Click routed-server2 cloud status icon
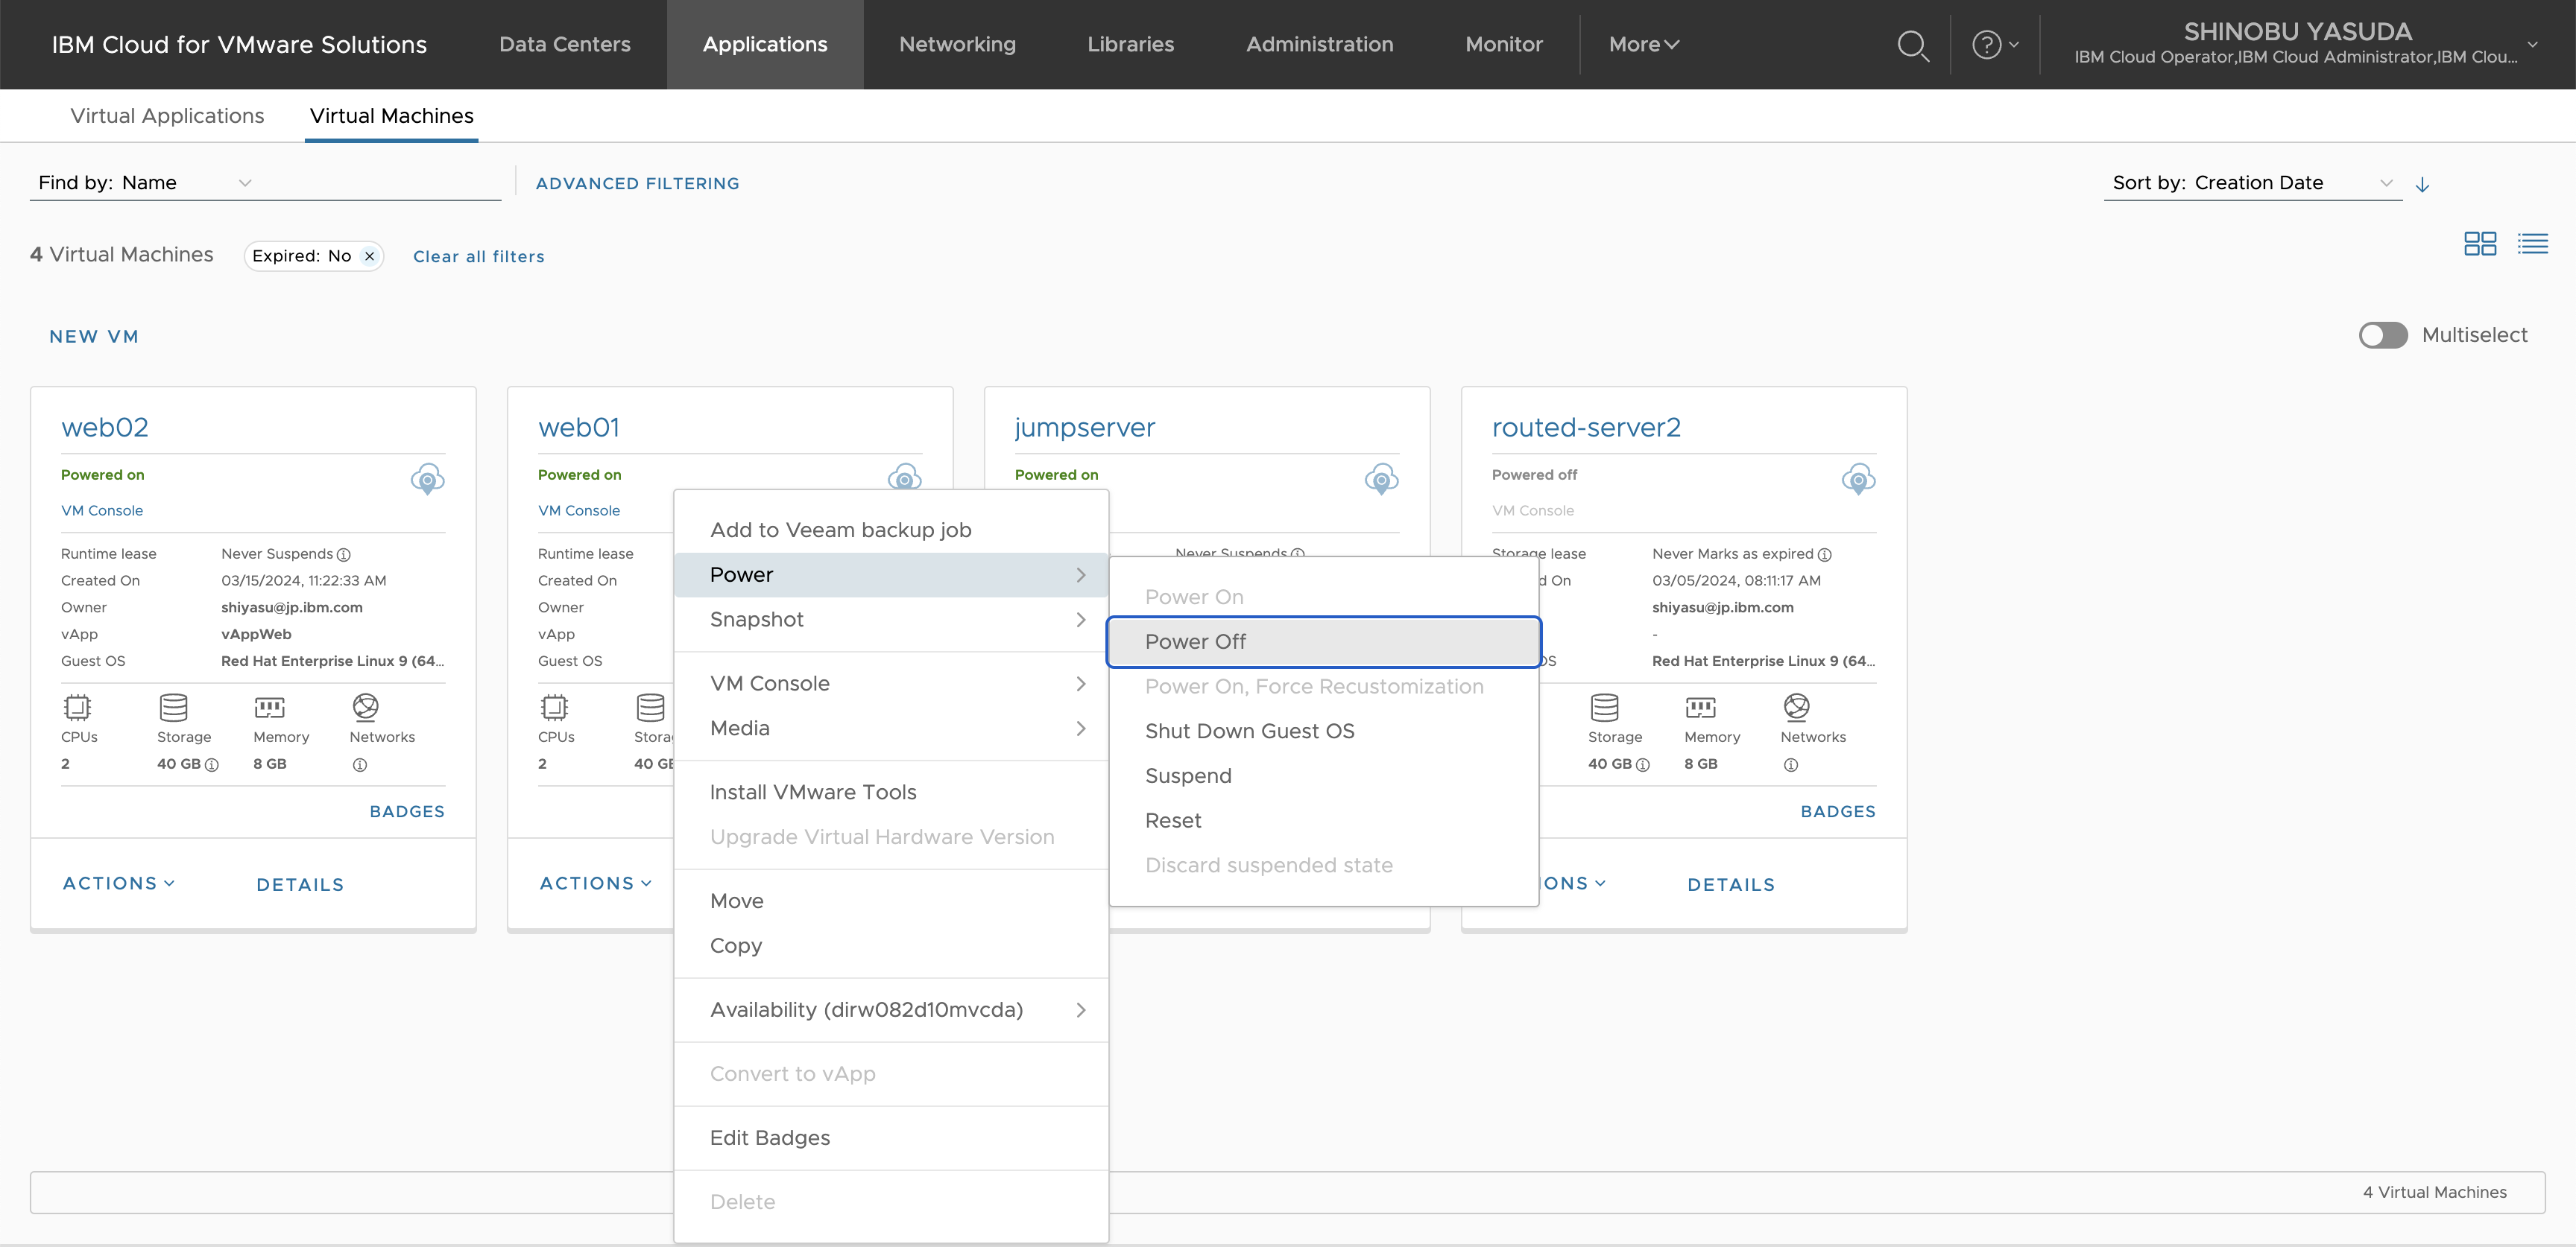2576x1247 pixels. click(x=1858, y=479)
